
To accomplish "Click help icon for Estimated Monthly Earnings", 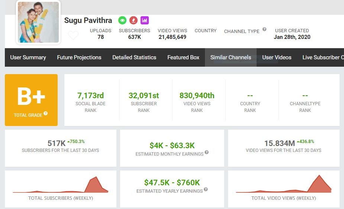I will tap(206, 152).
